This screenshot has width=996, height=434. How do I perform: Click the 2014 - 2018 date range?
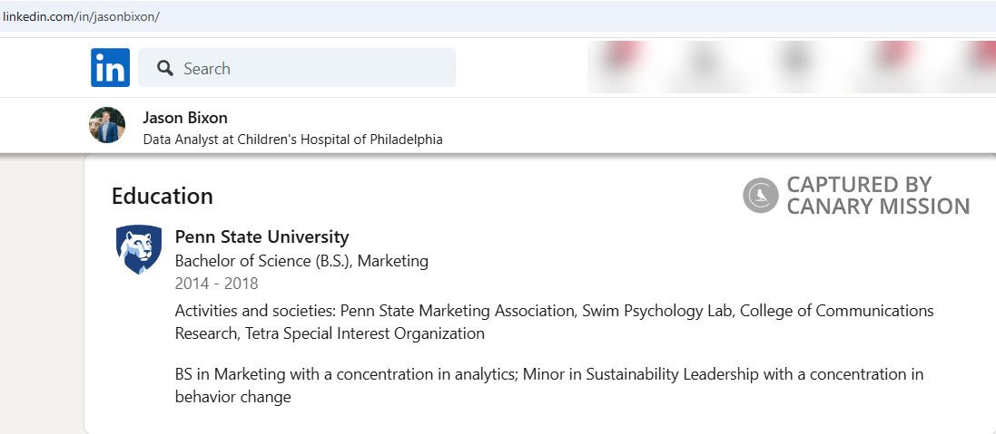[216, 284]
